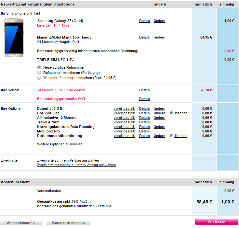Click the Gesamtkosten (inkl. 19% MwSt.) label
Screen dimensions: 239x228
tap(64, 201)
